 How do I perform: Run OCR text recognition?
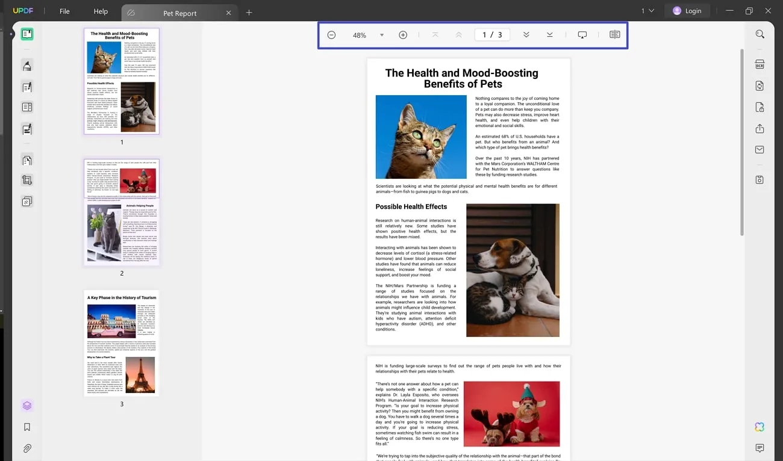pos(760,64)
